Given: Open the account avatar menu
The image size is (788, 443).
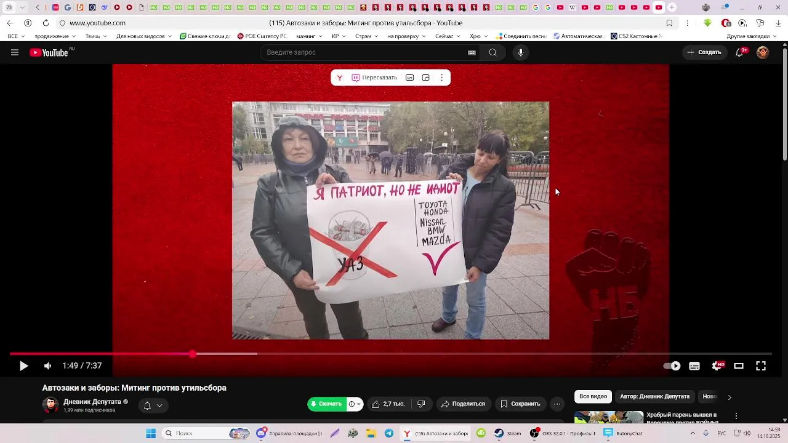Looking at the screenshot, I should pos(763,52).
